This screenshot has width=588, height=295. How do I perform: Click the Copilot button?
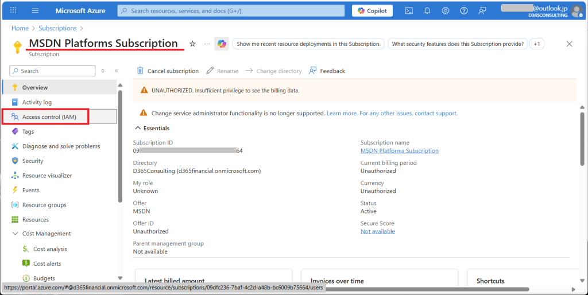(372, 10)
